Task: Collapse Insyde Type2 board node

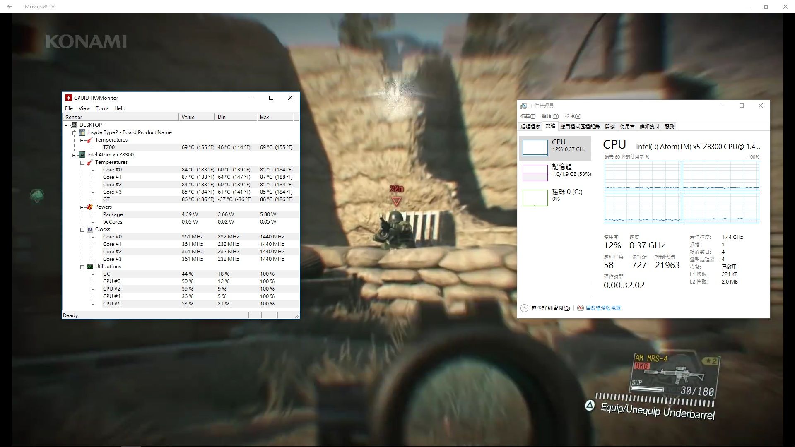Action: pyautogui.click(x=75, y=132)
